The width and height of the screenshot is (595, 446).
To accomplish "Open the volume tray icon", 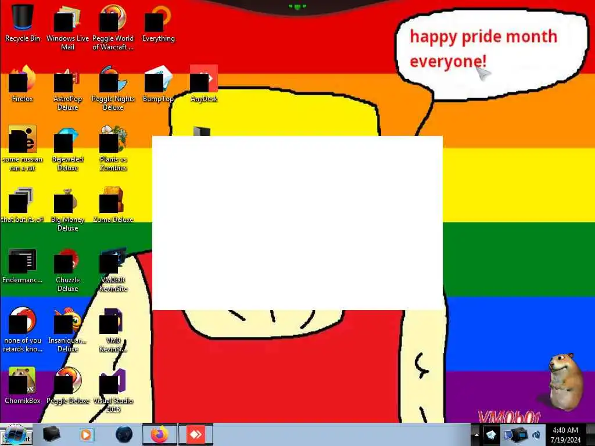I will [536, 434].
